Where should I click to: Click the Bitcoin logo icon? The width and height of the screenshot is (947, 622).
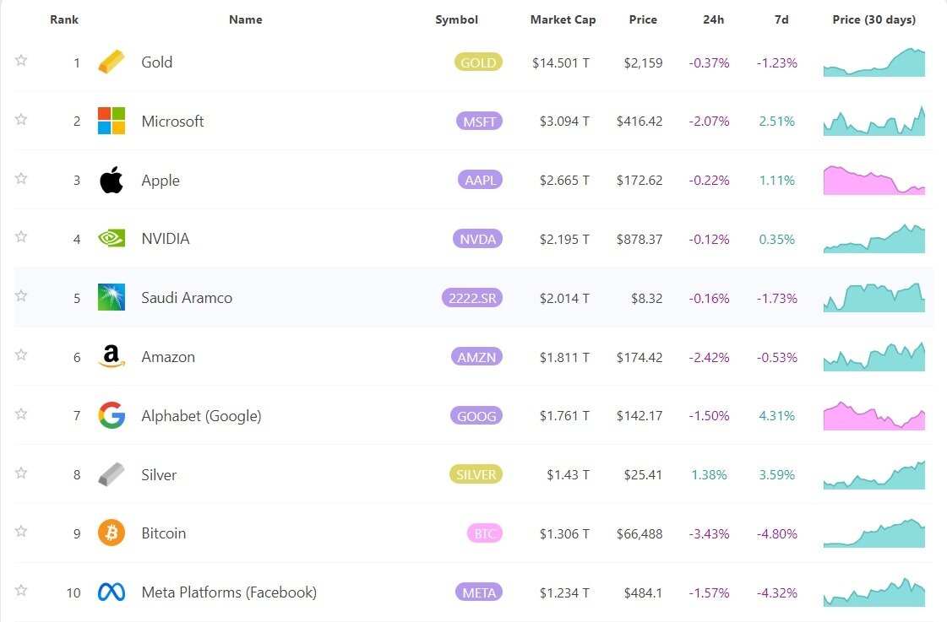point(112,533)
